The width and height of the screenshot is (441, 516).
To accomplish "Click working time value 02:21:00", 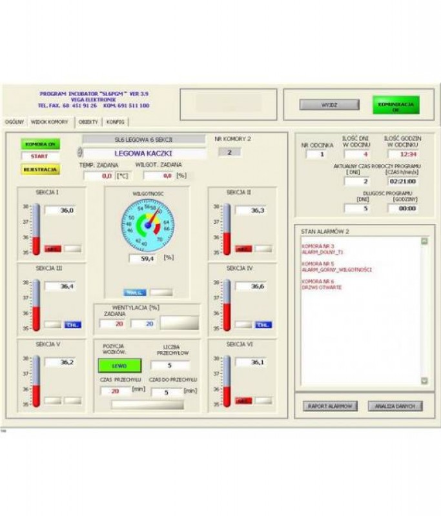I will 403,181.
